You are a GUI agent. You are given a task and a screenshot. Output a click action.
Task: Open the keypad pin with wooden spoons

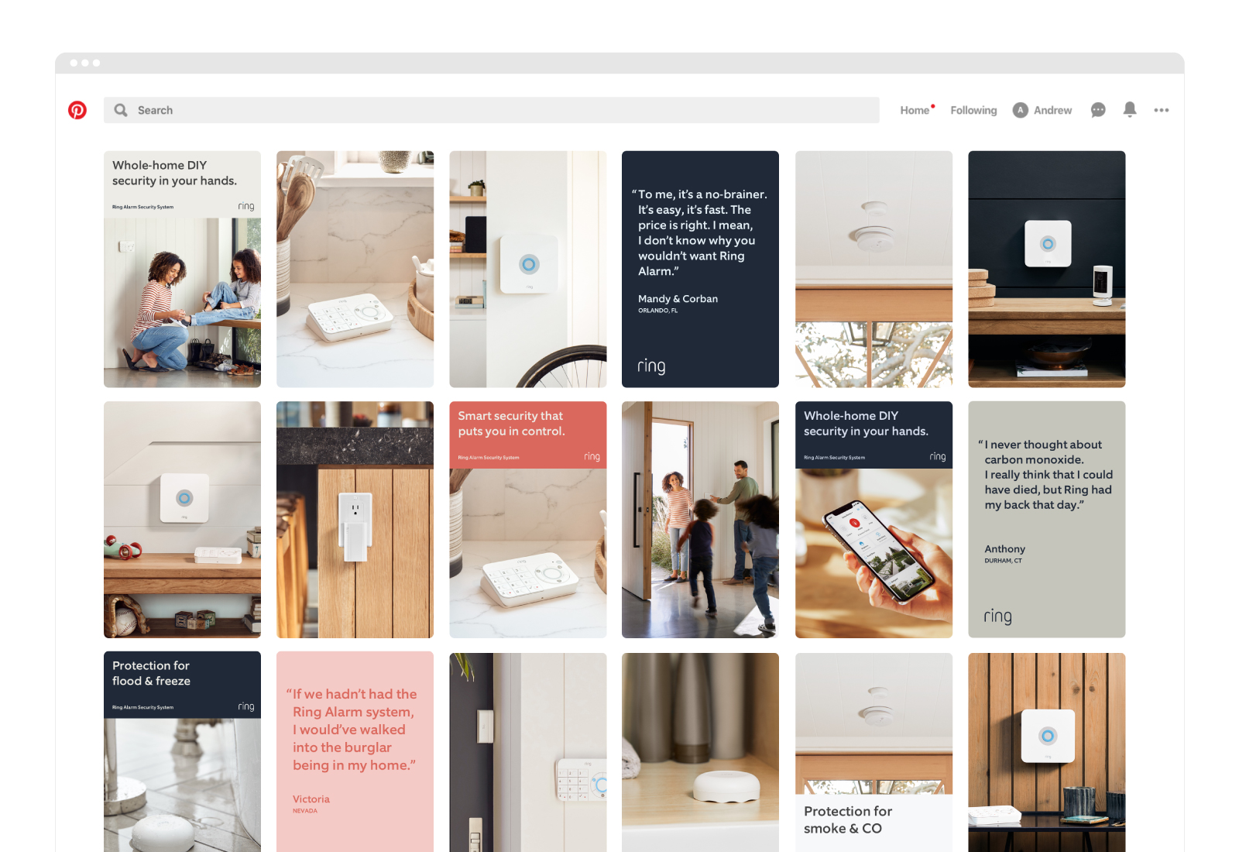(x=355, y=269)
